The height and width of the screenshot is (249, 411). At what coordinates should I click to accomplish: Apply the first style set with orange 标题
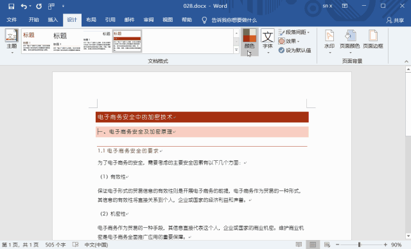(x=37, y=41)
